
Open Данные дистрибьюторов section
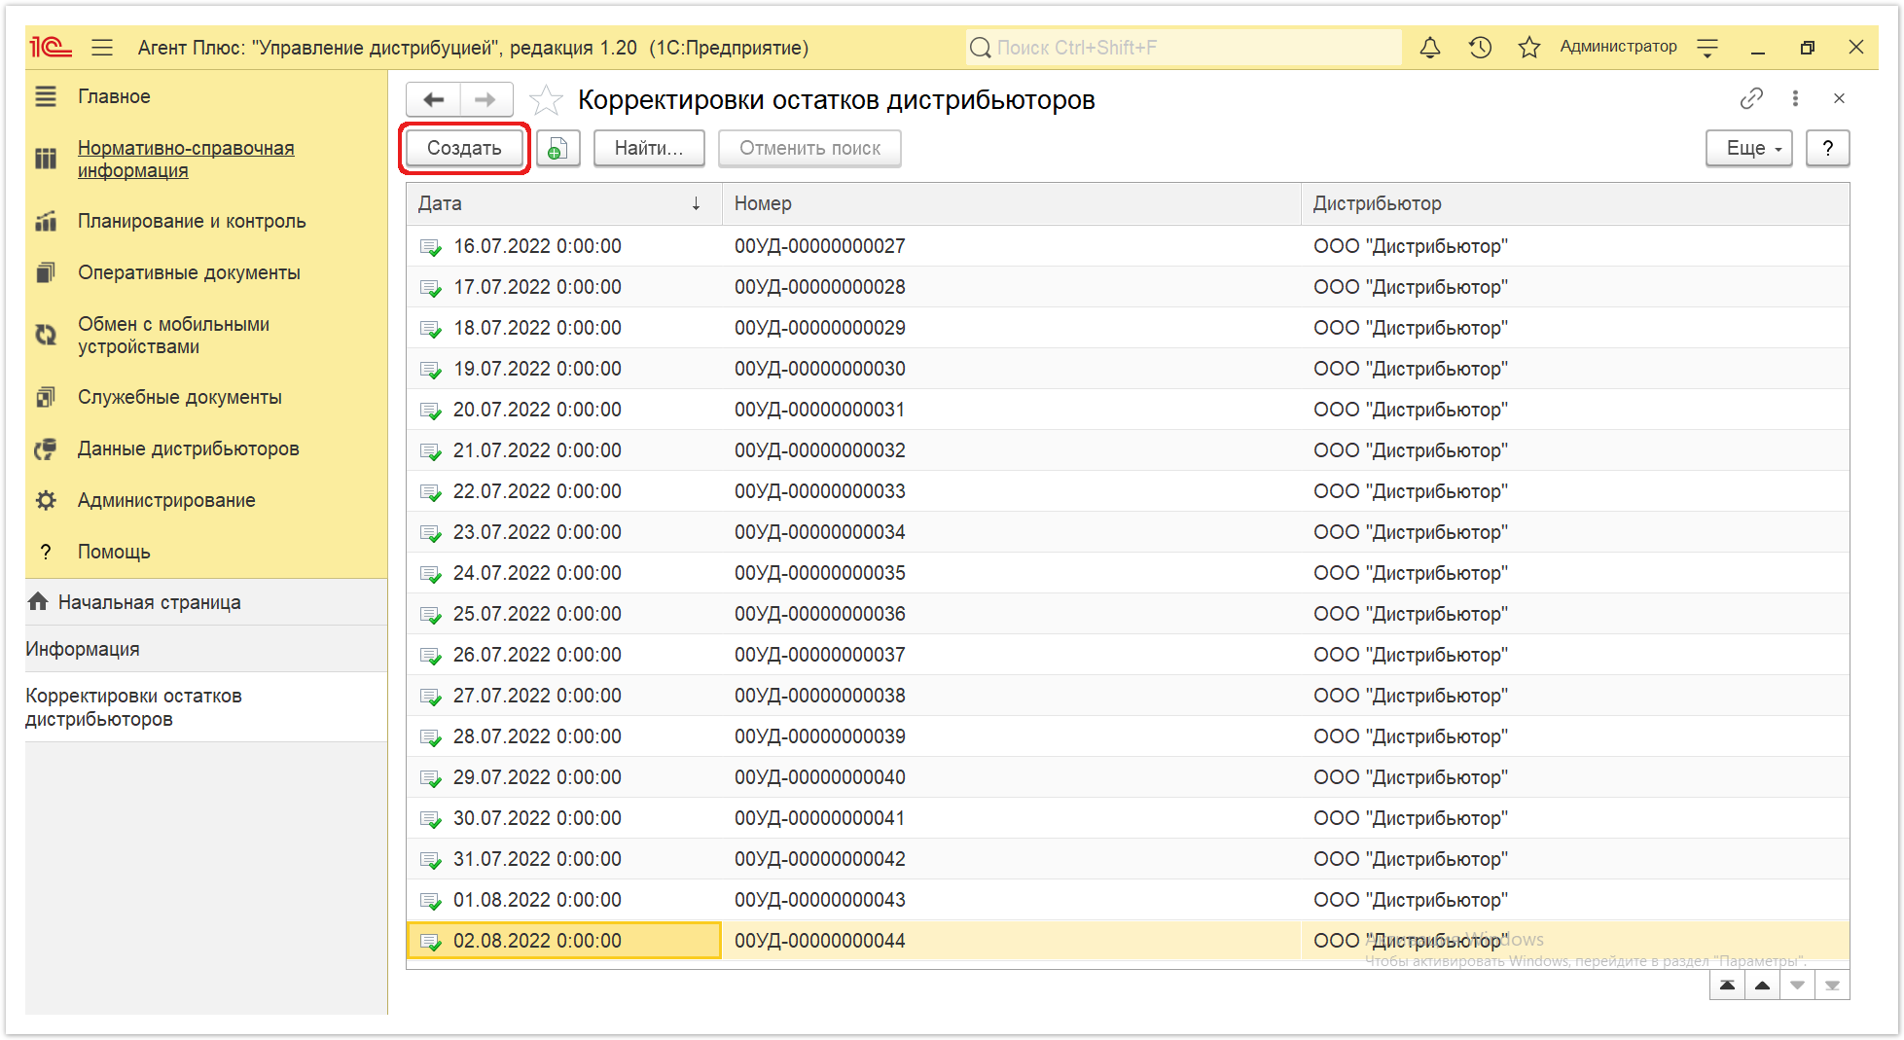pyautogui.click(x=189, y=448)
